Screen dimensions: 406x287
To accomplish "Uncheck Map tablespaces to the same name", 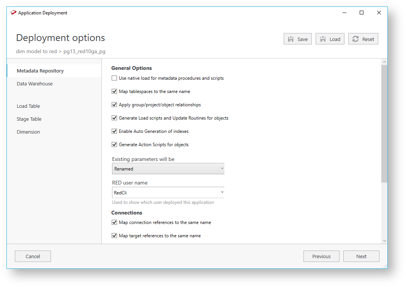I will click(x=114, y=91).
